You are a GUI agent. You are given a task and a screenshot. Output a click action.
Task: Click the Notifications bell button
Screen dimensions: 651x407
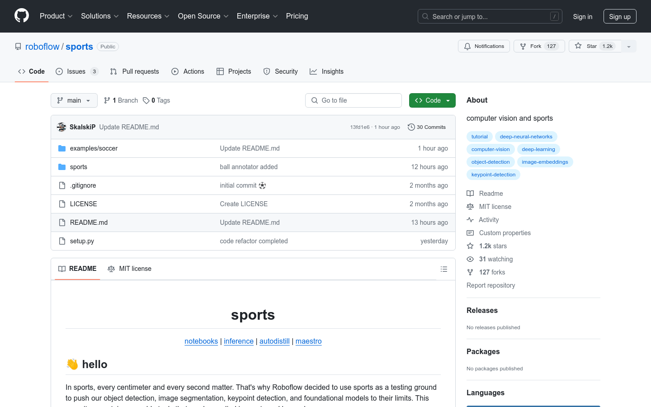click(484, 46)
